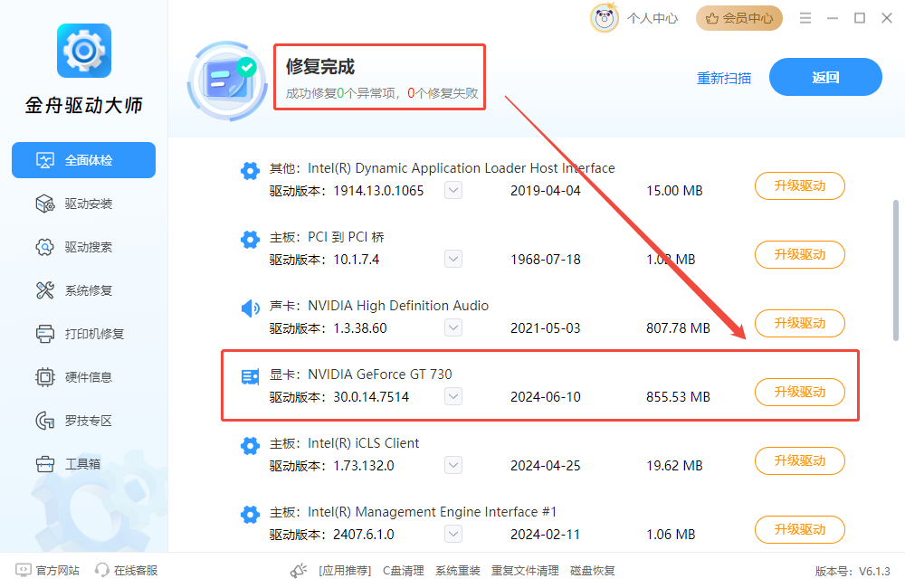
Task: Expand version dropdown for 30.0.14.7514
Action: point(453,396)
